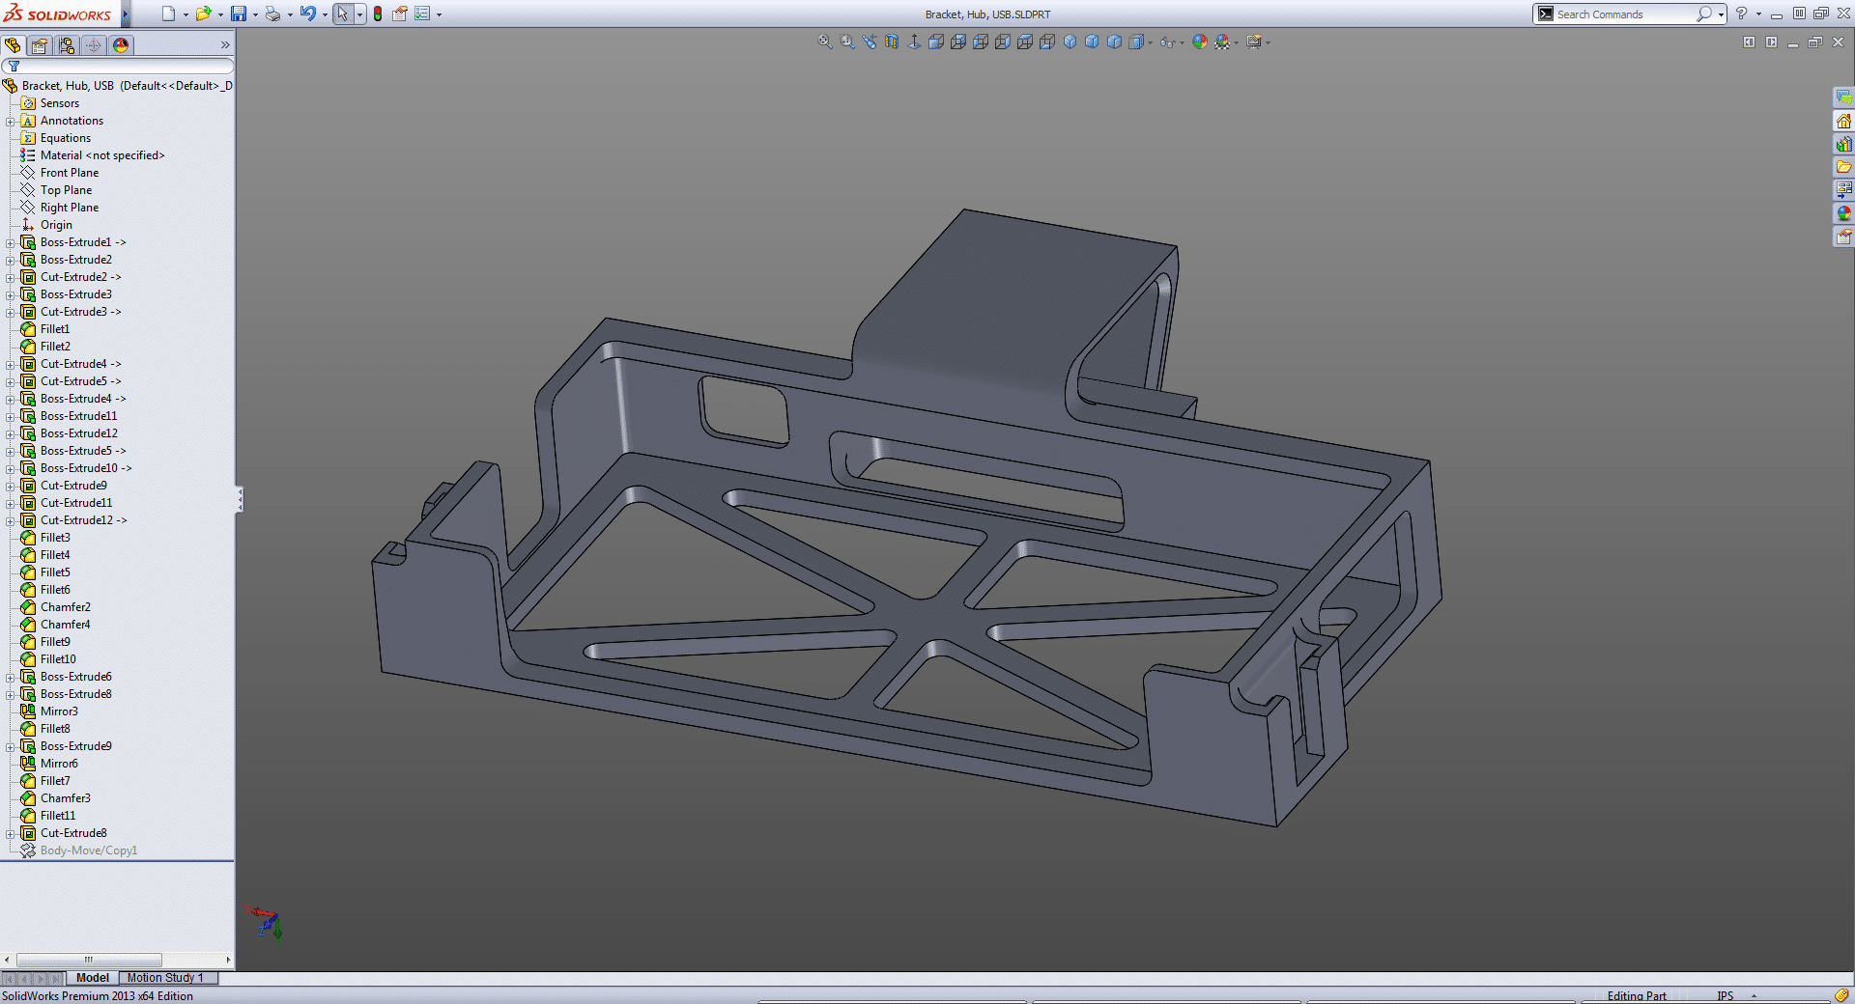Open the Custom Properties pane in the task pane
Screen dimensions: 1855x1004
click(1843, 237)
